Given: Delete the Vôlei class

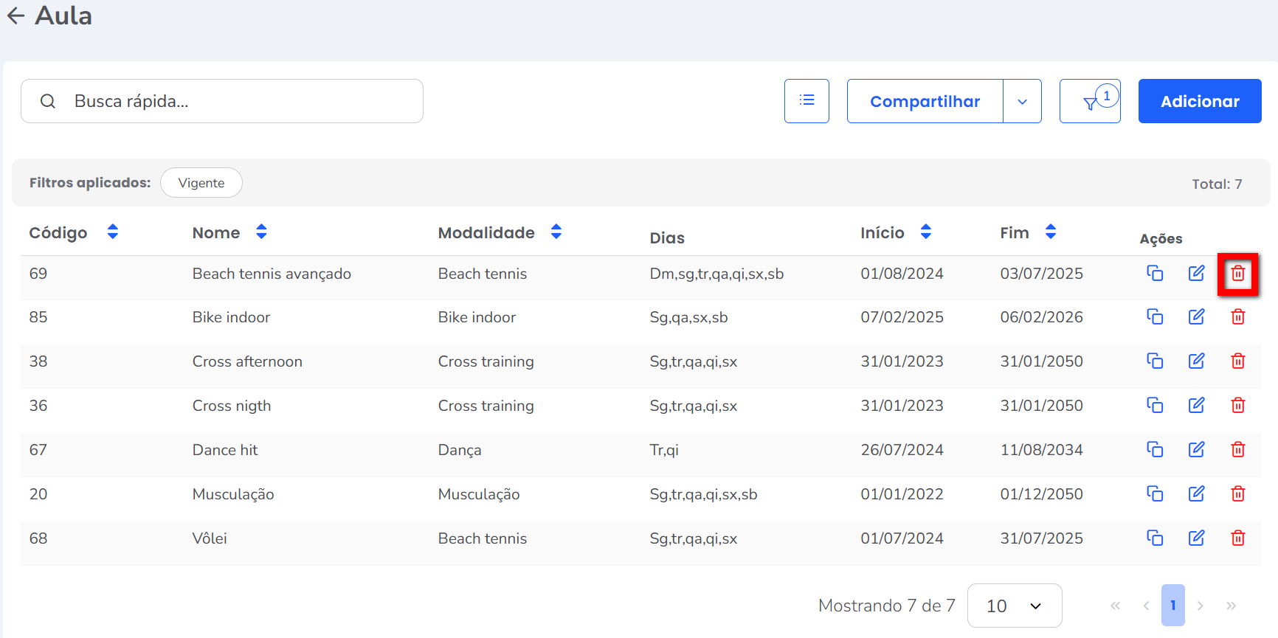Looking at the screenshot, I should pos(1238,538).
